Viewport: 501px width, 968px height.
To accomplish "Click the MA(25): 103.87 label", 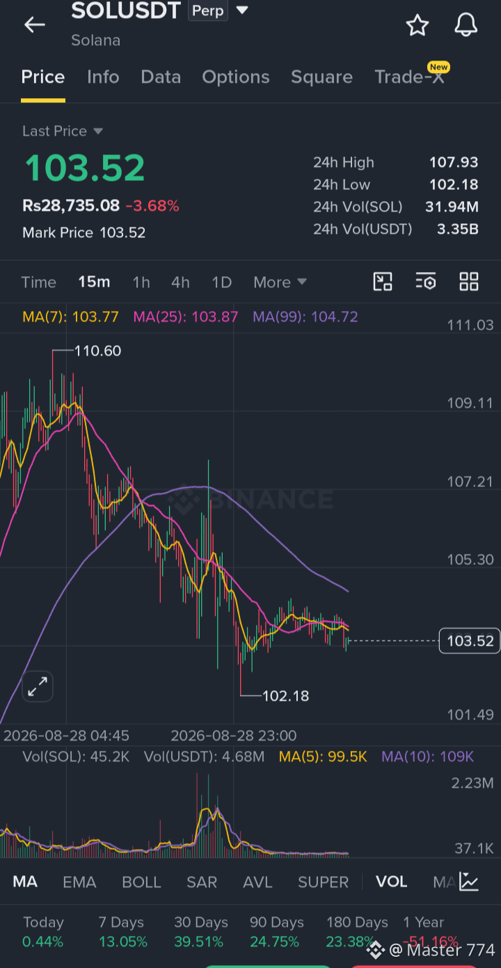I will [x=186, y=317].
